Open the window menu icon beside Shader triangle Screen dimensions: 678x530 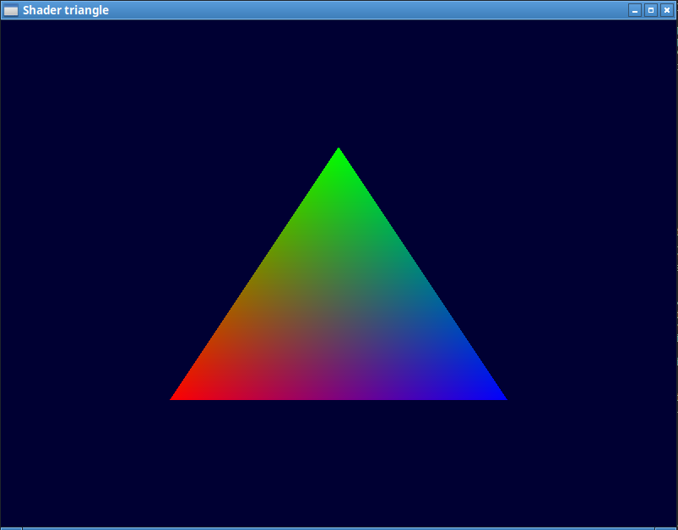11,10
